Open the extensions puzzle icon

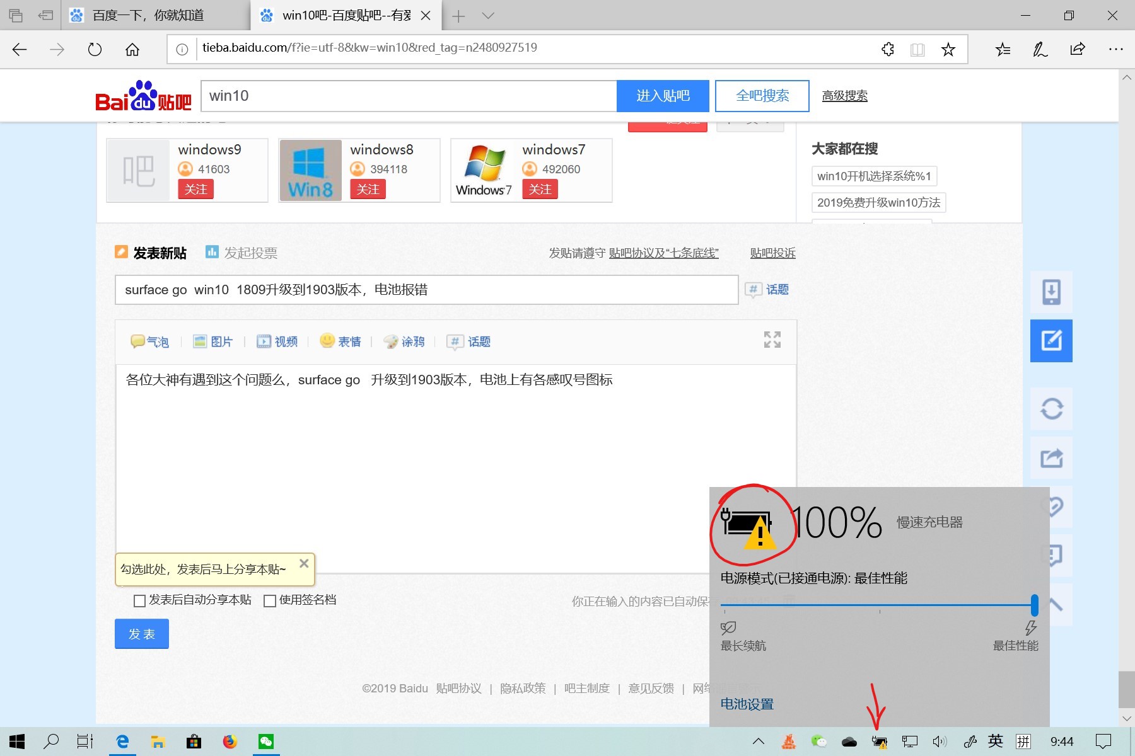(888, 49)
